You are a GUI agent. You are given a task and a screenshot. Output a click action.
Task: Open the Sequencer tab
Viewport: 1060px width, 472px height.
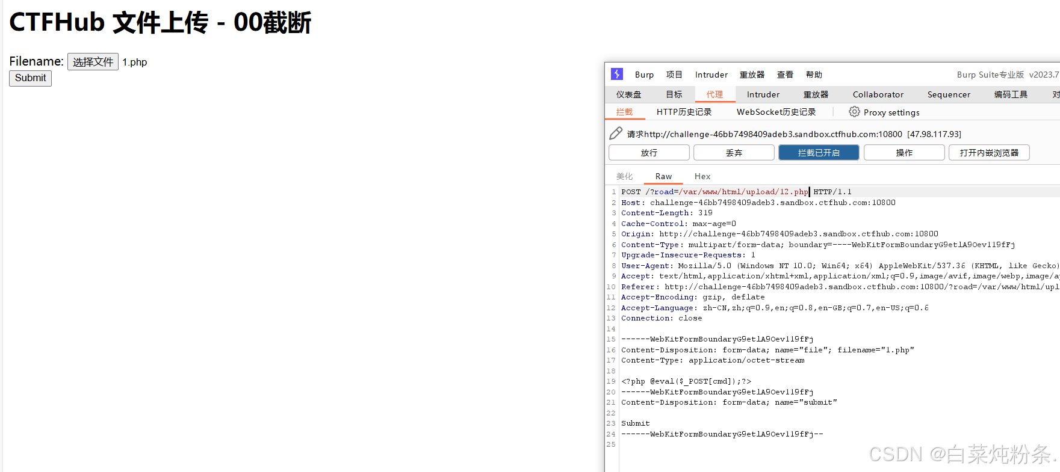[x=949, y=94]
